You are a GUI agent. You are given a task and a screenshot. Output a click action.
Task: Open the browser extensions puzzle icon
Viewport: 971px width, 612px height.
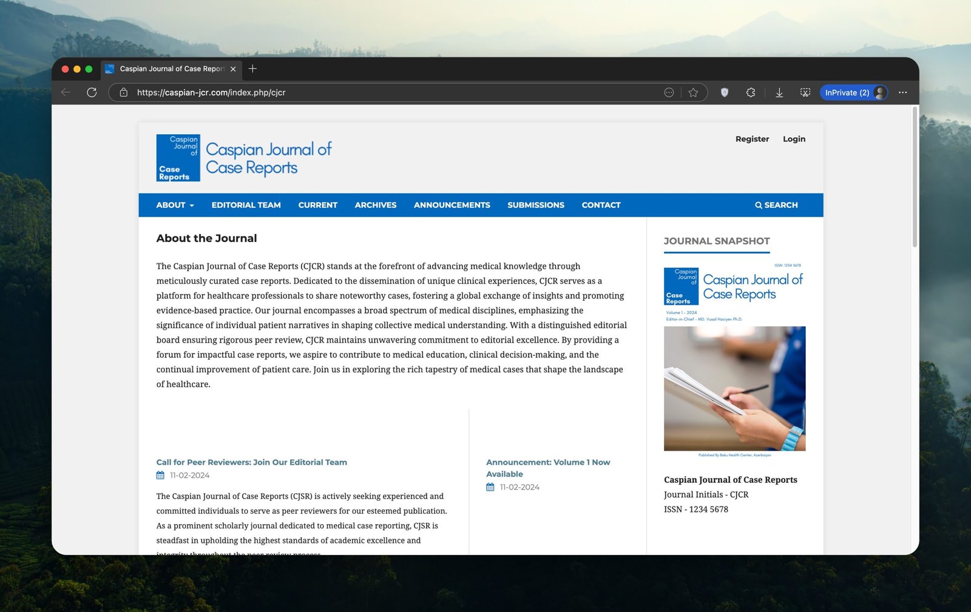click(751, 92)
